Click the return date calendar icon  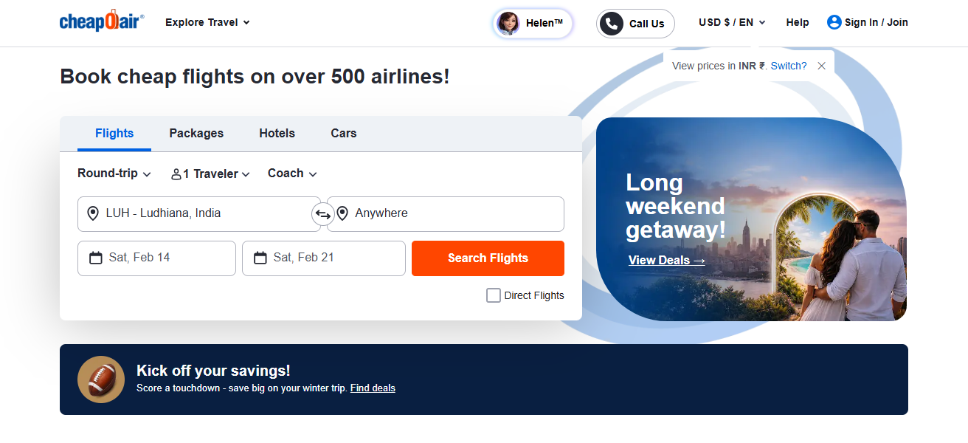tap(260, 258)
